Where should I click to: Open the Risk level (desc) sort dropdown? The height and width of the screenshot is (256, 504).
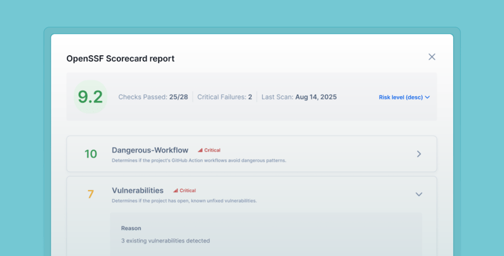point(401,97)
